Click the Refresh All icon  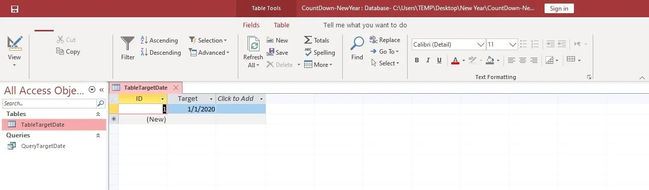(253, 44)
